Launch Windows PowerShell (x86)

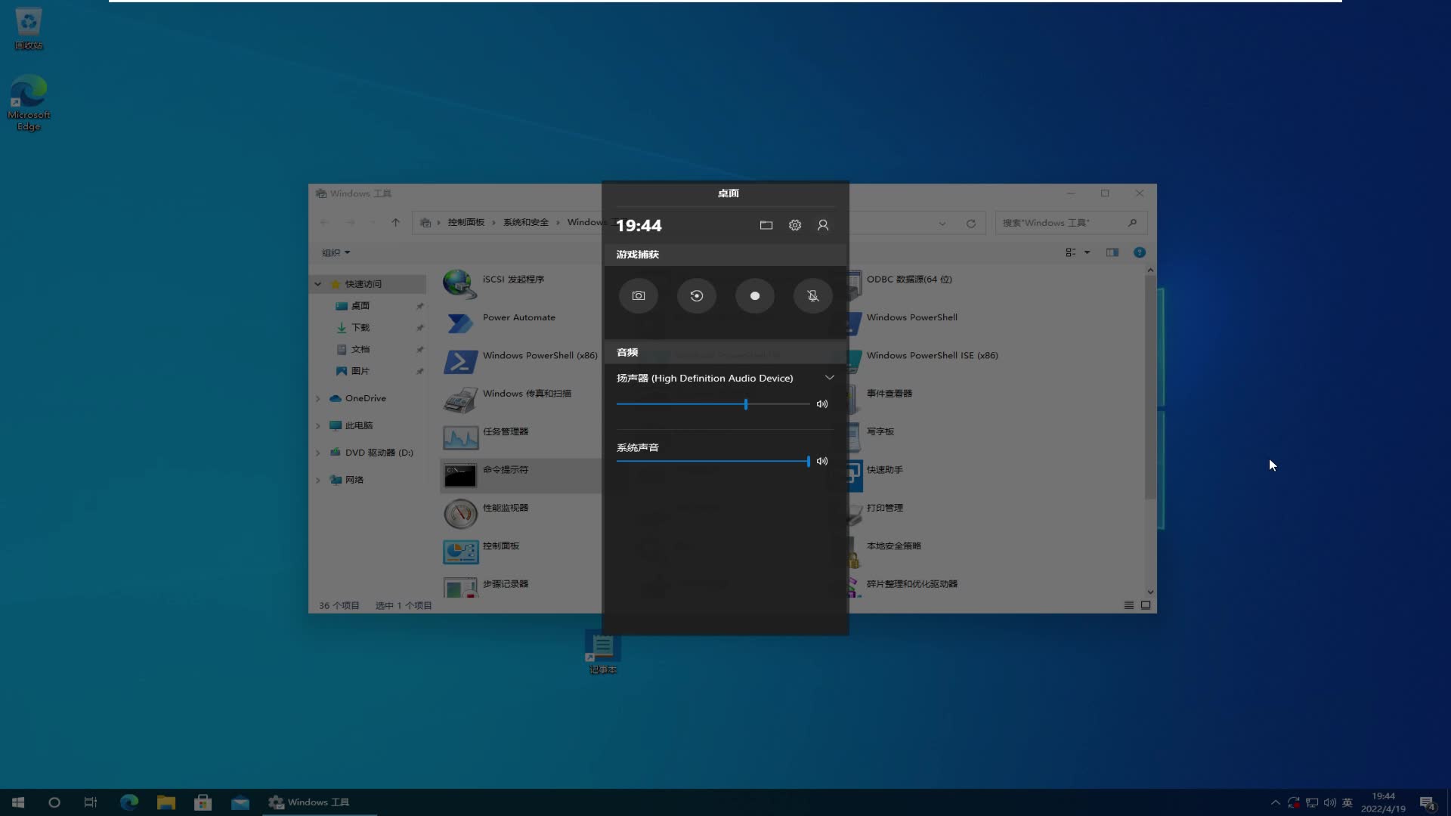pyautogui.click(x=539, y=355)
